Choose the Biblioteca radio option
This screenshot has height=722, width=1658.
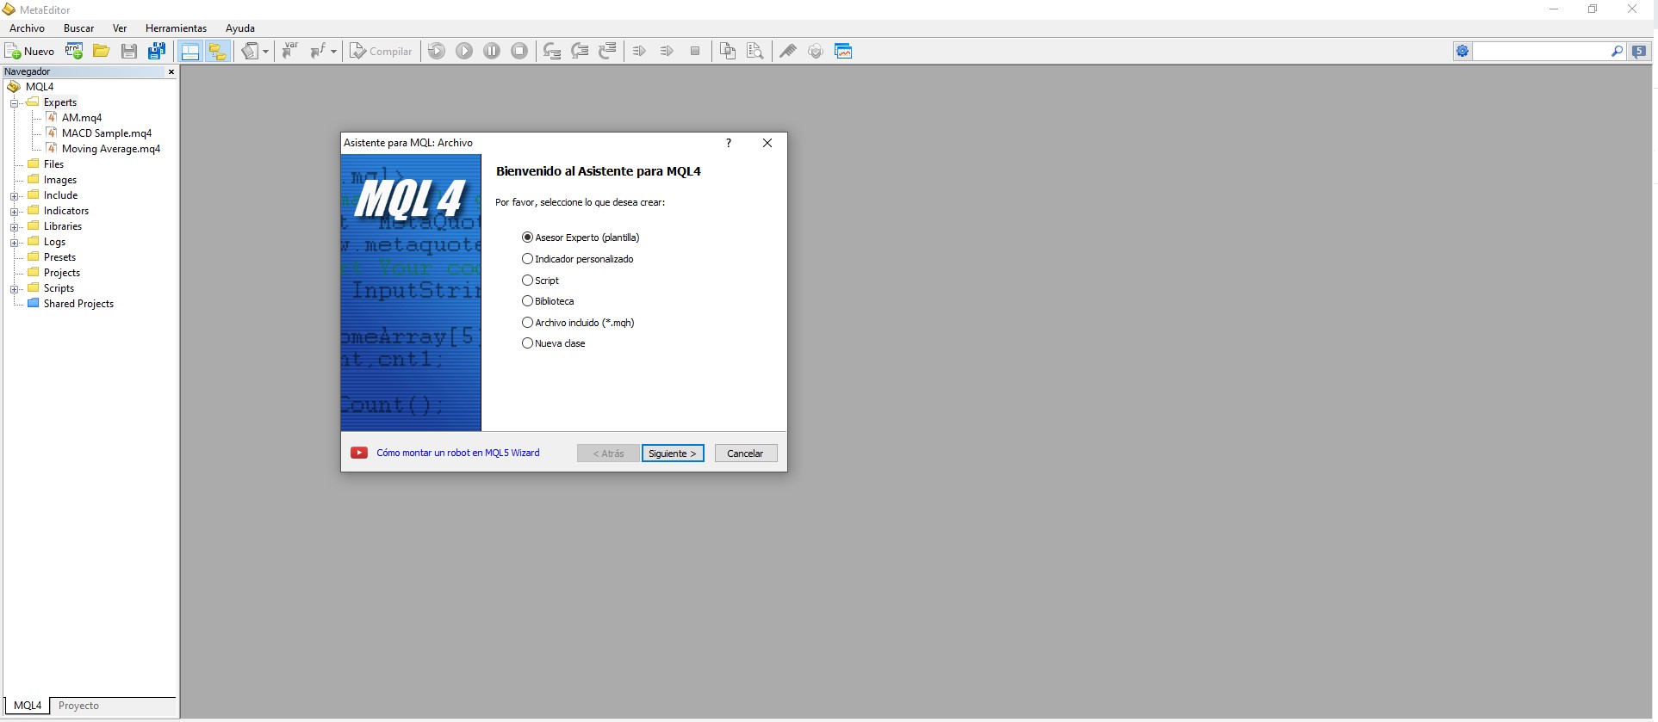coord(527,301)
